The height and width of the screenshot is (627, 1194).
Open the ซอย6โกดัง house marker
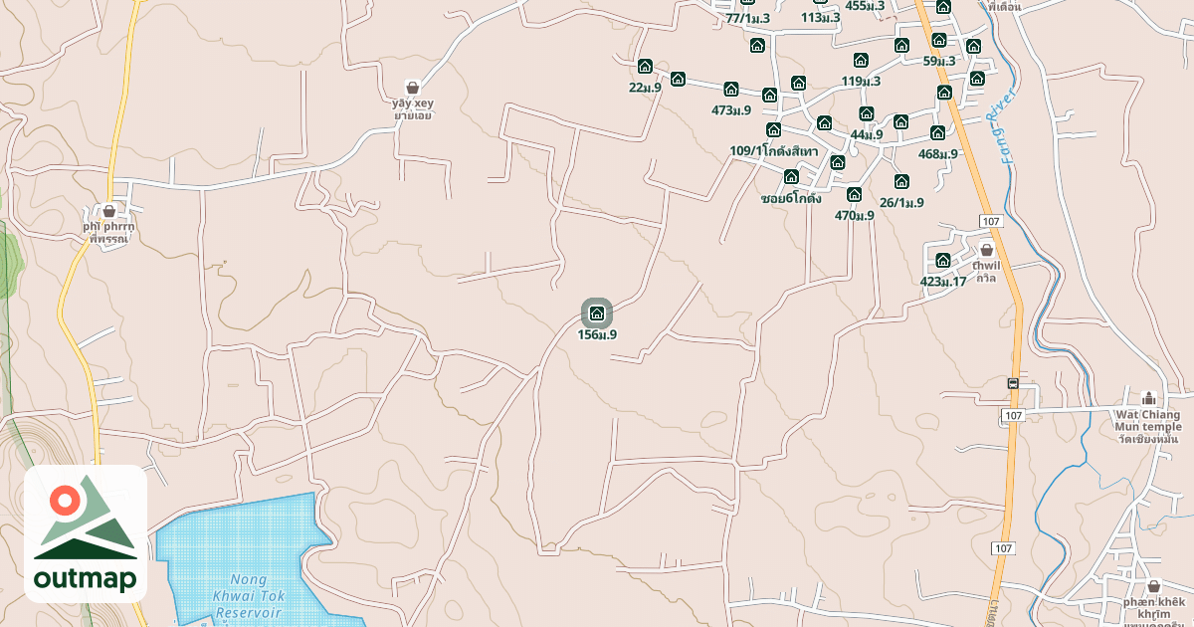[x=791, y=177]
